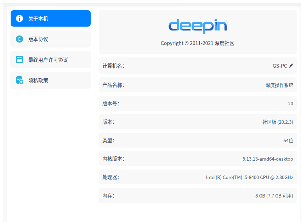This screenshot has height=222, width=301.
Task: Select the 关于本机 menu item
Action: (51, 18)
